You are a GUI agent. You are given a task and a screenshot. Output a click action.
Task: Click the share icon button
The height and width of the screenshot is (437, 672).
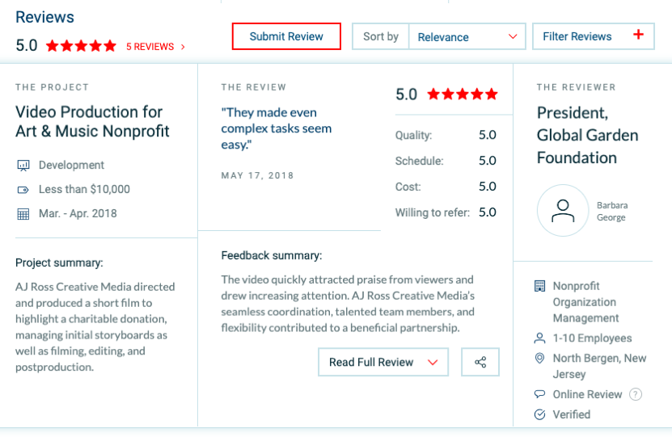[480, 362]
